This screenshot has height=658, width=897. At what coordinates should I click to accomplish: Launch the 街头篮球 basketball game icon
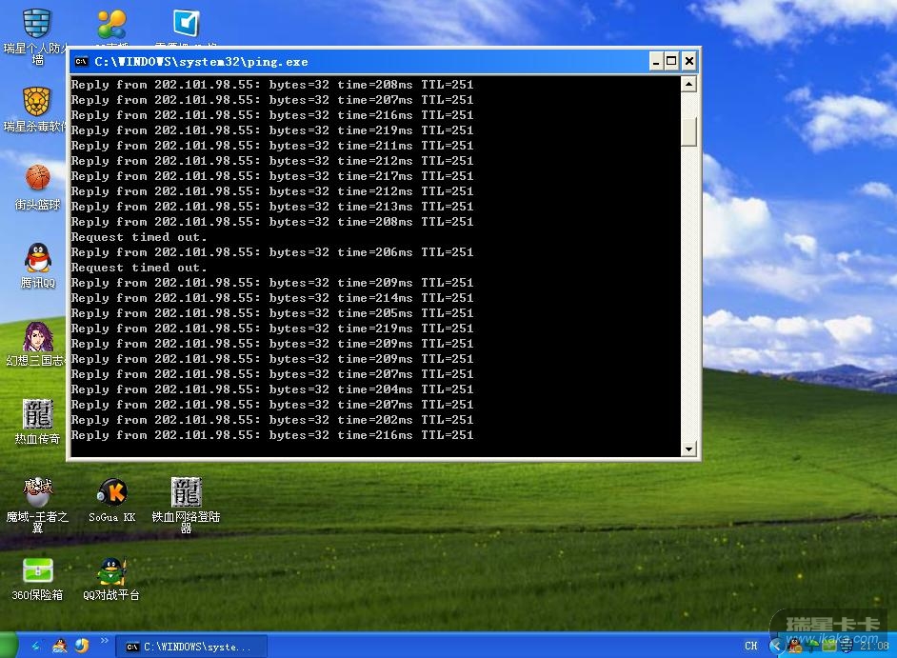click(37, 179)
